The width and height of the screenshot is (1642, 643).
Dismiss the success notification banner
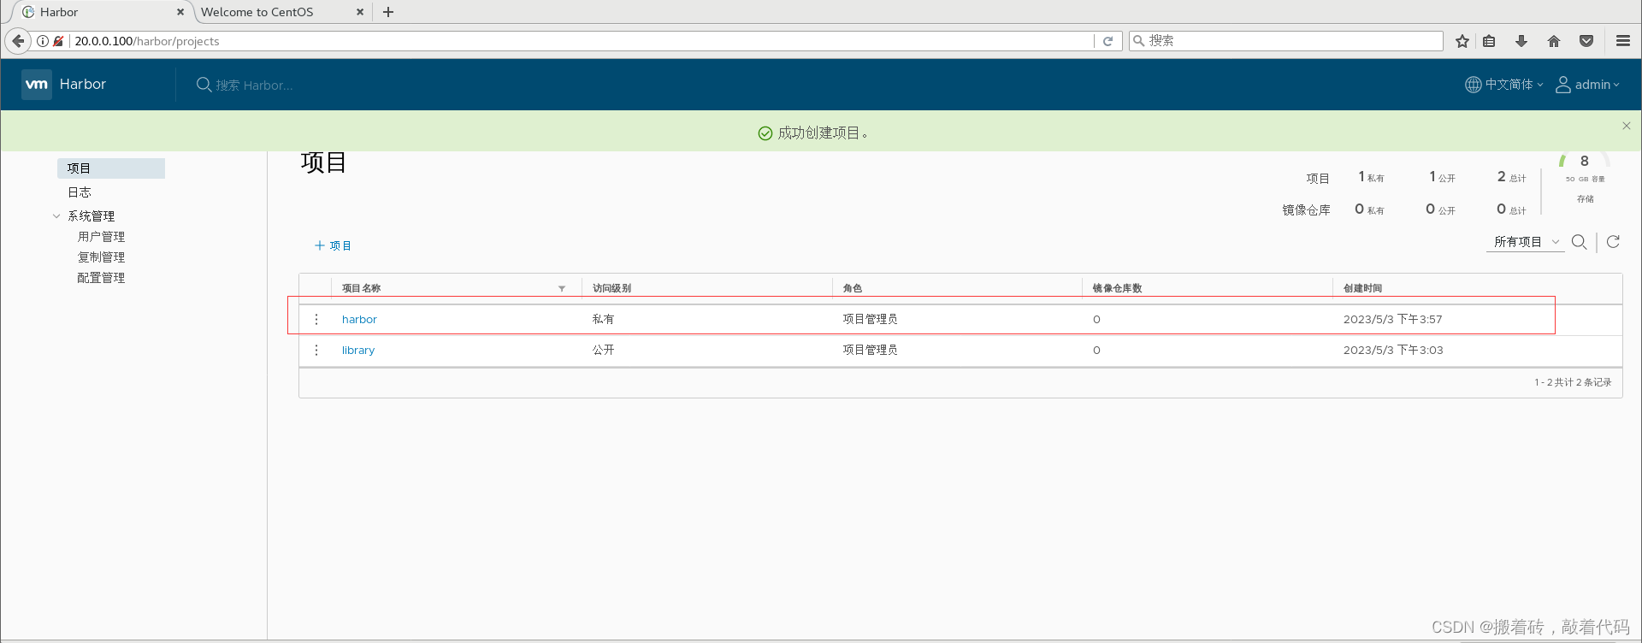[1627, 126]
